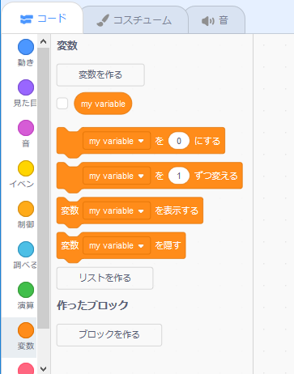Viewport: 294px width, 374px height.
Task: Select the blue 動き (Motion) category circle
Action: pyautogui.click(x=26, y=47)
